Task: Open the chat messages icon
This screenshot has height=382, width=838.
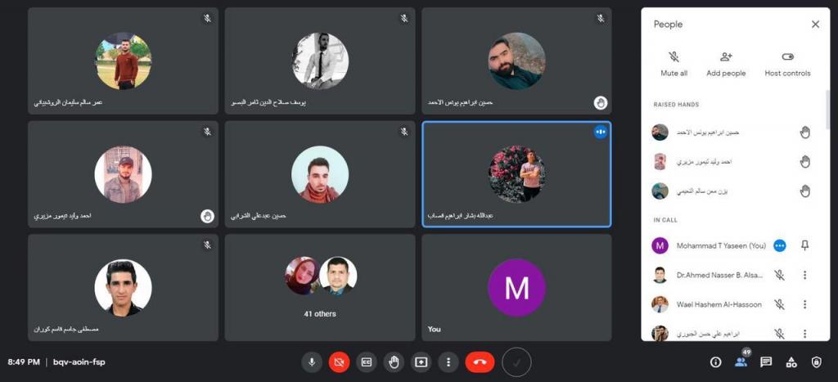Action: 766,362
